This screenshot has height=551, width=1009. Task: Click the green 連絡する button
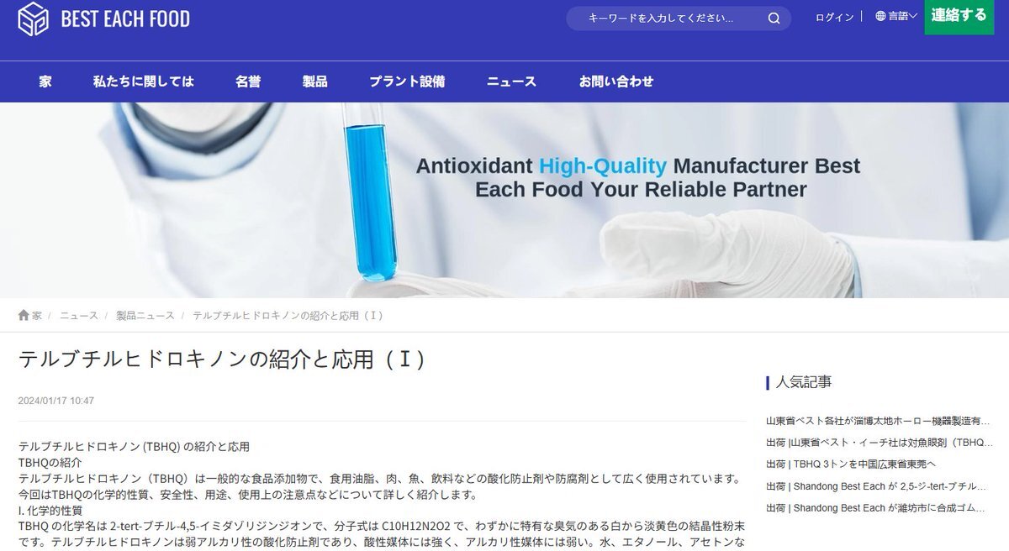959,16
